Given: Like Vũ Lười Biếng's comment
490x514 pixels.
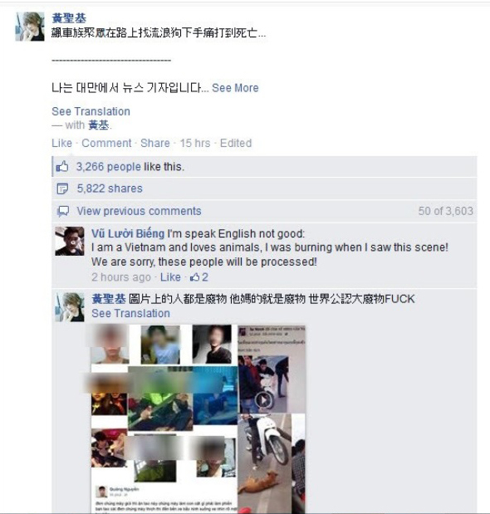Looking at the screenshot, I should tap(170, 277).
